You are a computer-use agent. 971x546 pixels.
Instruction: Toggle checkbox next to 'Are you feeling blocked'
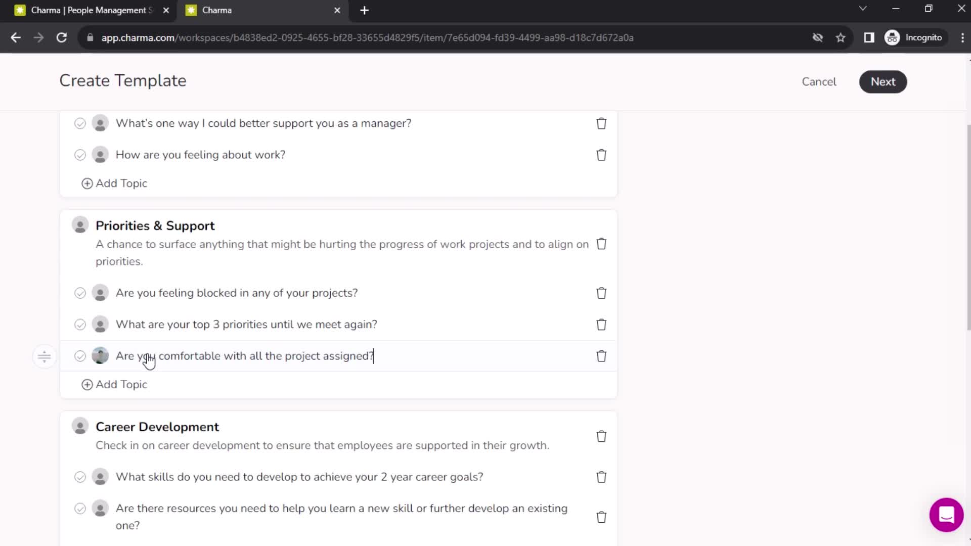[x=79, y=293]
